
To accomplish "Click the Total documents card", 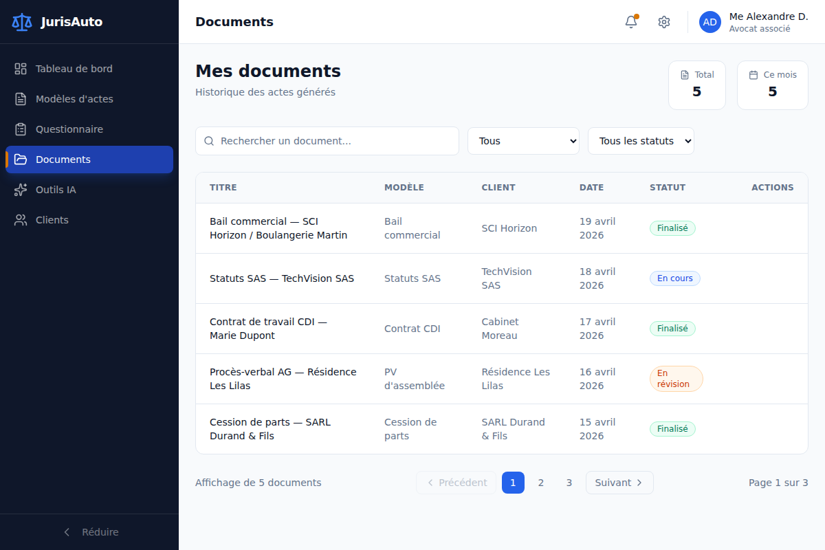I will [697, 85].
